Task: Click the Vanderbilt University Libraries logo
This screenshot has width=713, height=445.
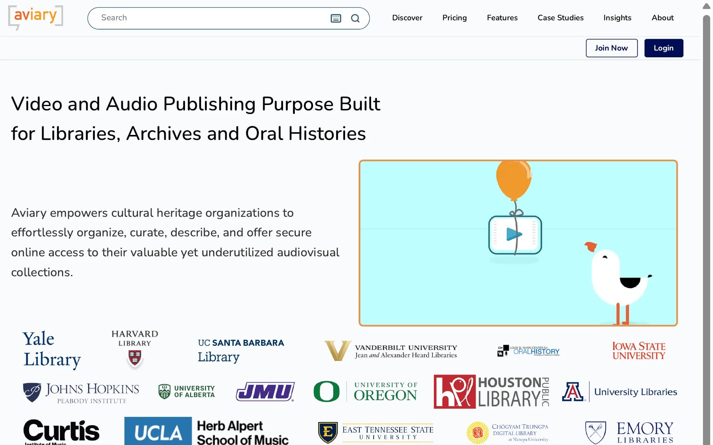Action: point(391,351)
